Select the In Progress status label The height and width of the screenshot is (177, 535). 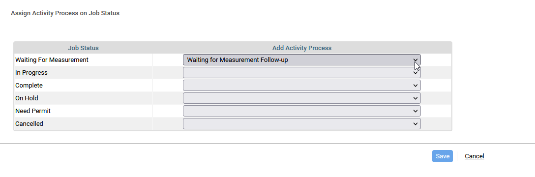point(31,73)
